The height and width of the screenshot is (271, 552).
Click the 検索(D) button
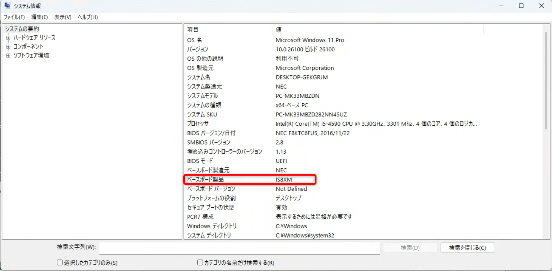point(410,248)
